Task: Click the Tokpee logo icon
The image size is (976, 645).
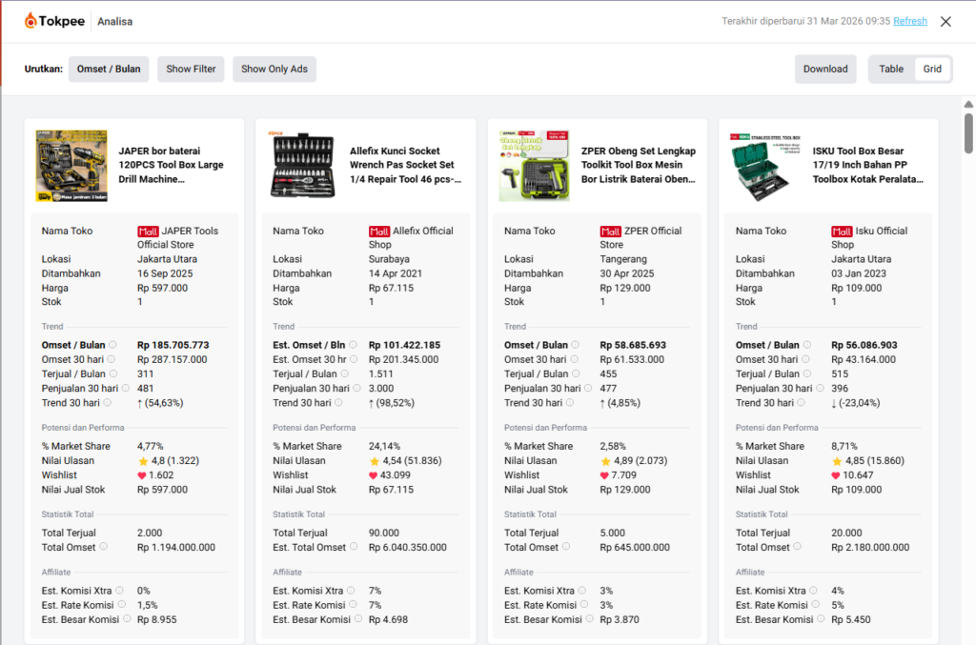Action: pos(31,21)
